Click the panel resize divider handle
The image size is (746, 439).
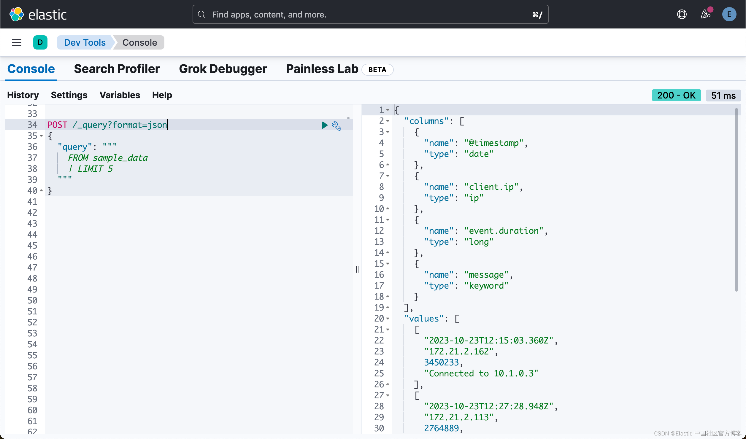pos(357,269)
